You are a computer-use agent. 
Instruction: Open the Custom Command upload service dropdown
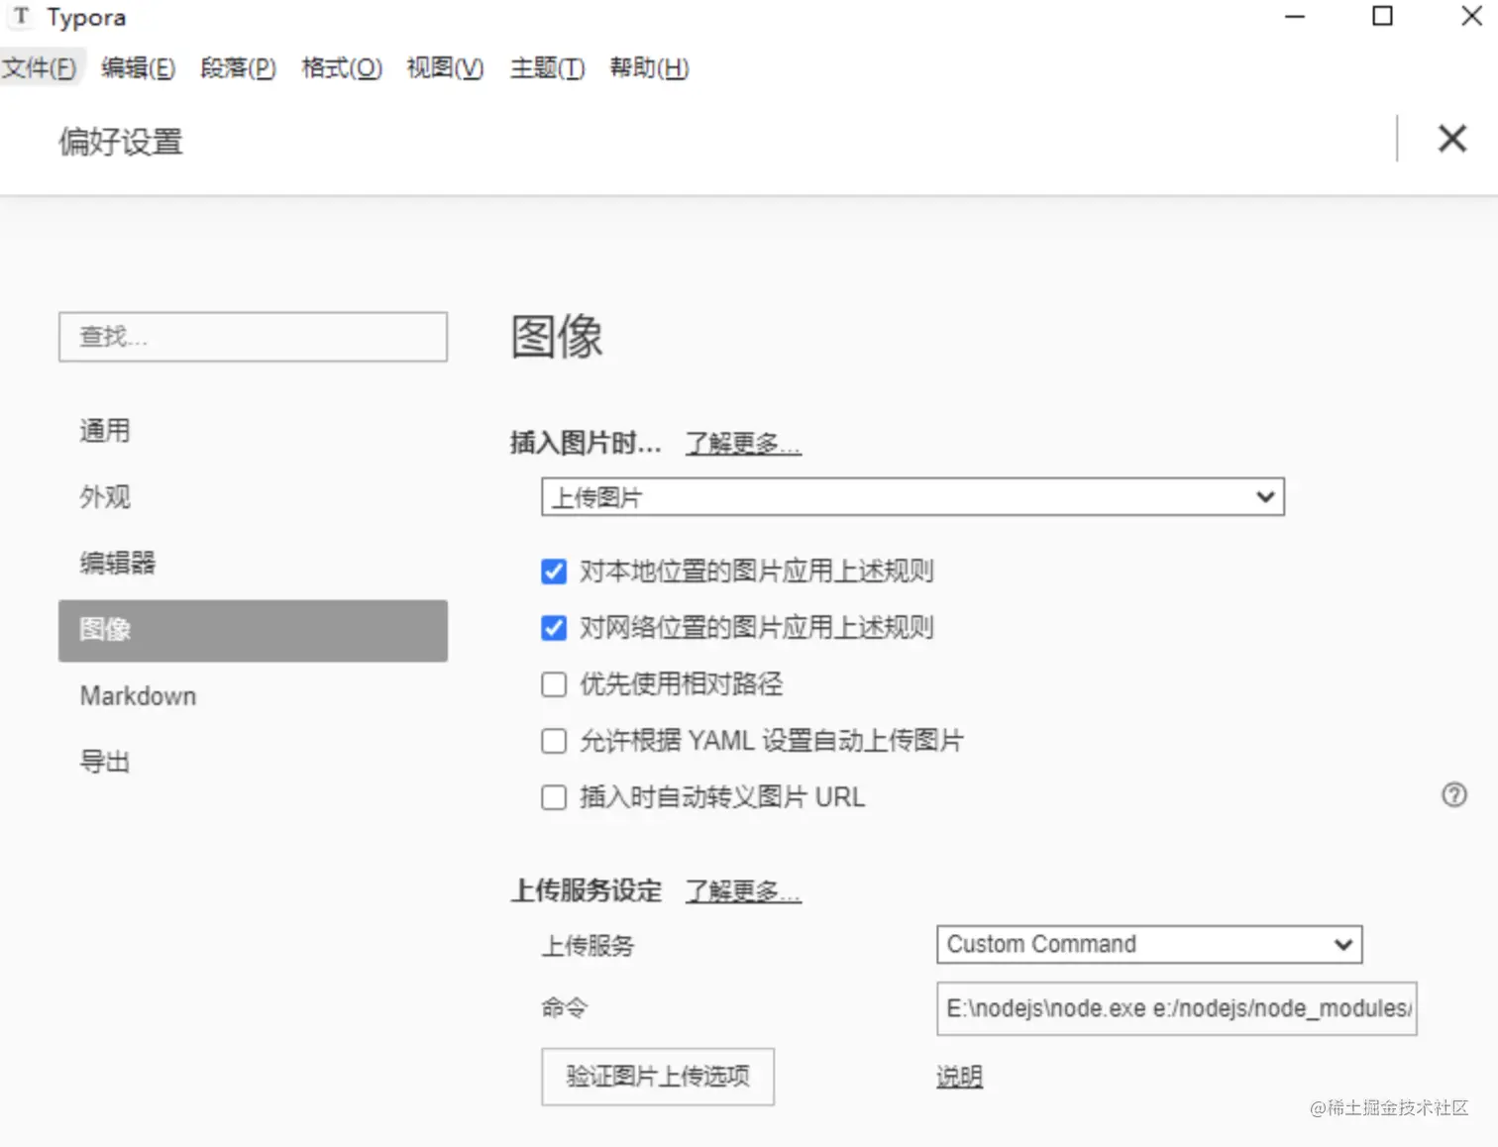[x=1149, y=944]
